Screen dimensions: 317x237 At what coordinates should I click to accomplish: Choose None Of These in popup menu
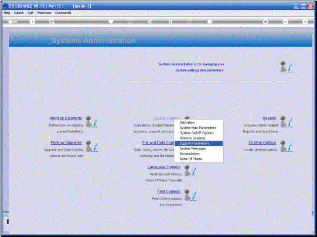click(190, 159)
